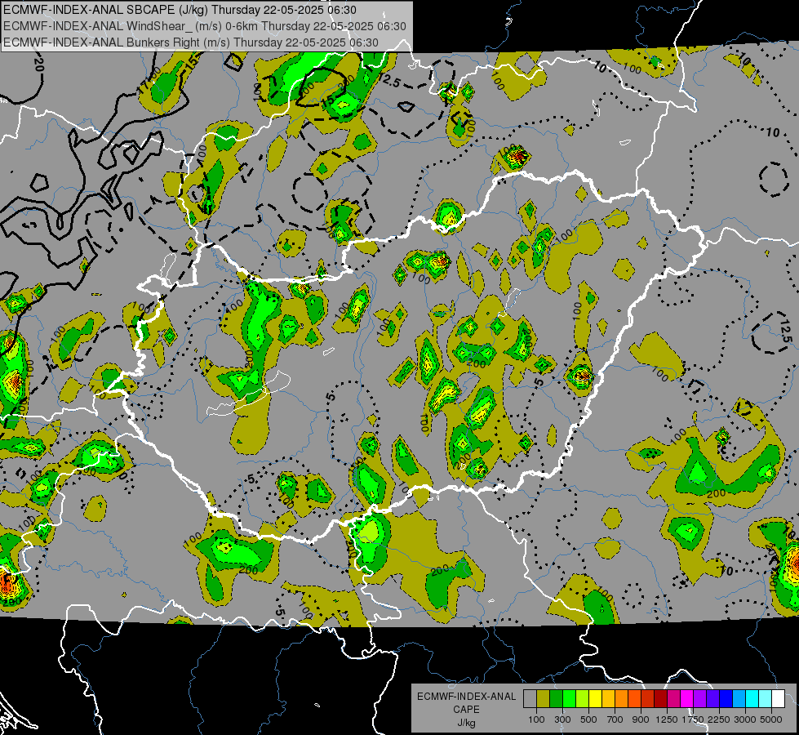Click the legend value 500
This screenshot has height=735, width=799.
[x=588, y=719]
